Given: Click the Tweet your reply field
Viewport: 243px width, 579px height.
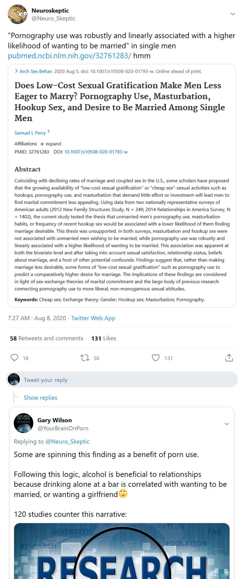Looking at the screenshot, I should [126, 380].
